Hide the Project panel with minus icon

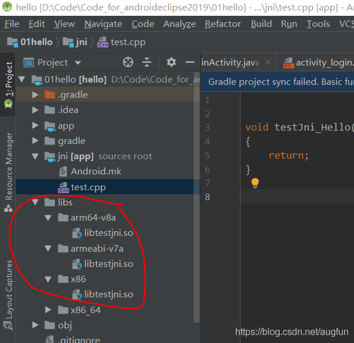tap(190, 62)
